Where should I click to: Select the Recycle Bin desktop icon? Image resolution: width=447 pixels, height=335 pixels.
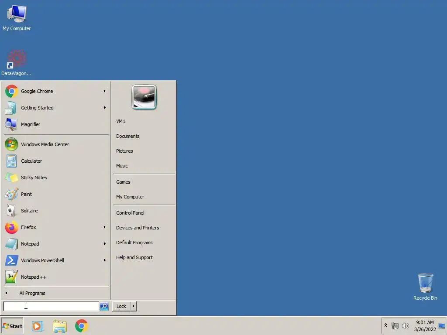[x=425, y=287]
